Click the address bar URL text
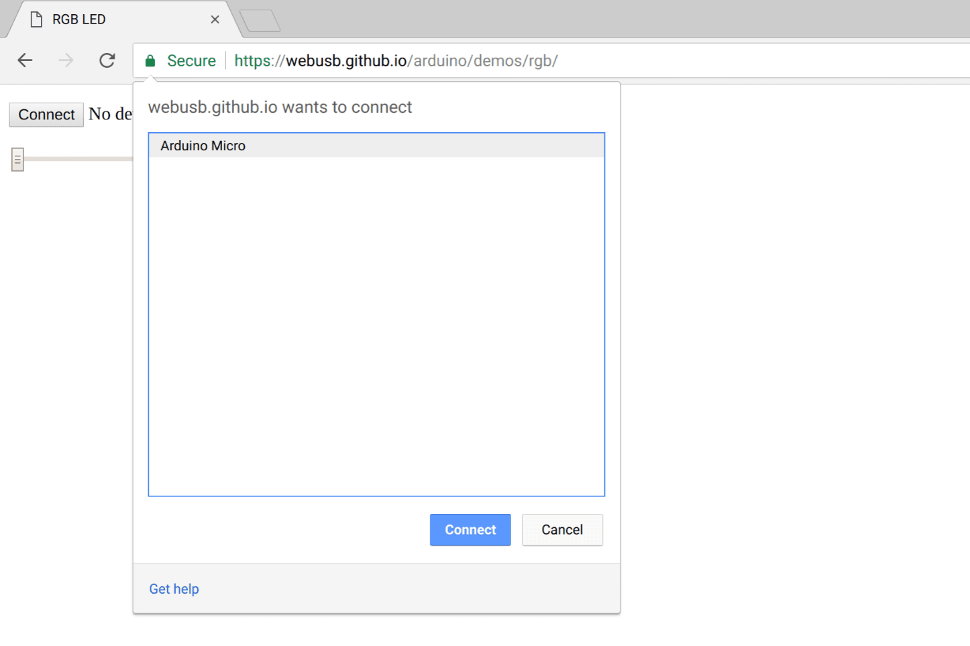 pos(396,60)
